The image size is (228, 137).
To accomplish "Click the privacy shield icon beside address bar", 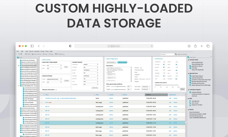I will 70,46.
